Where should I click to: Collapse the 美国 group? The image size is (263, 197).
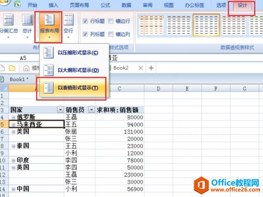[x=14, y=132]
